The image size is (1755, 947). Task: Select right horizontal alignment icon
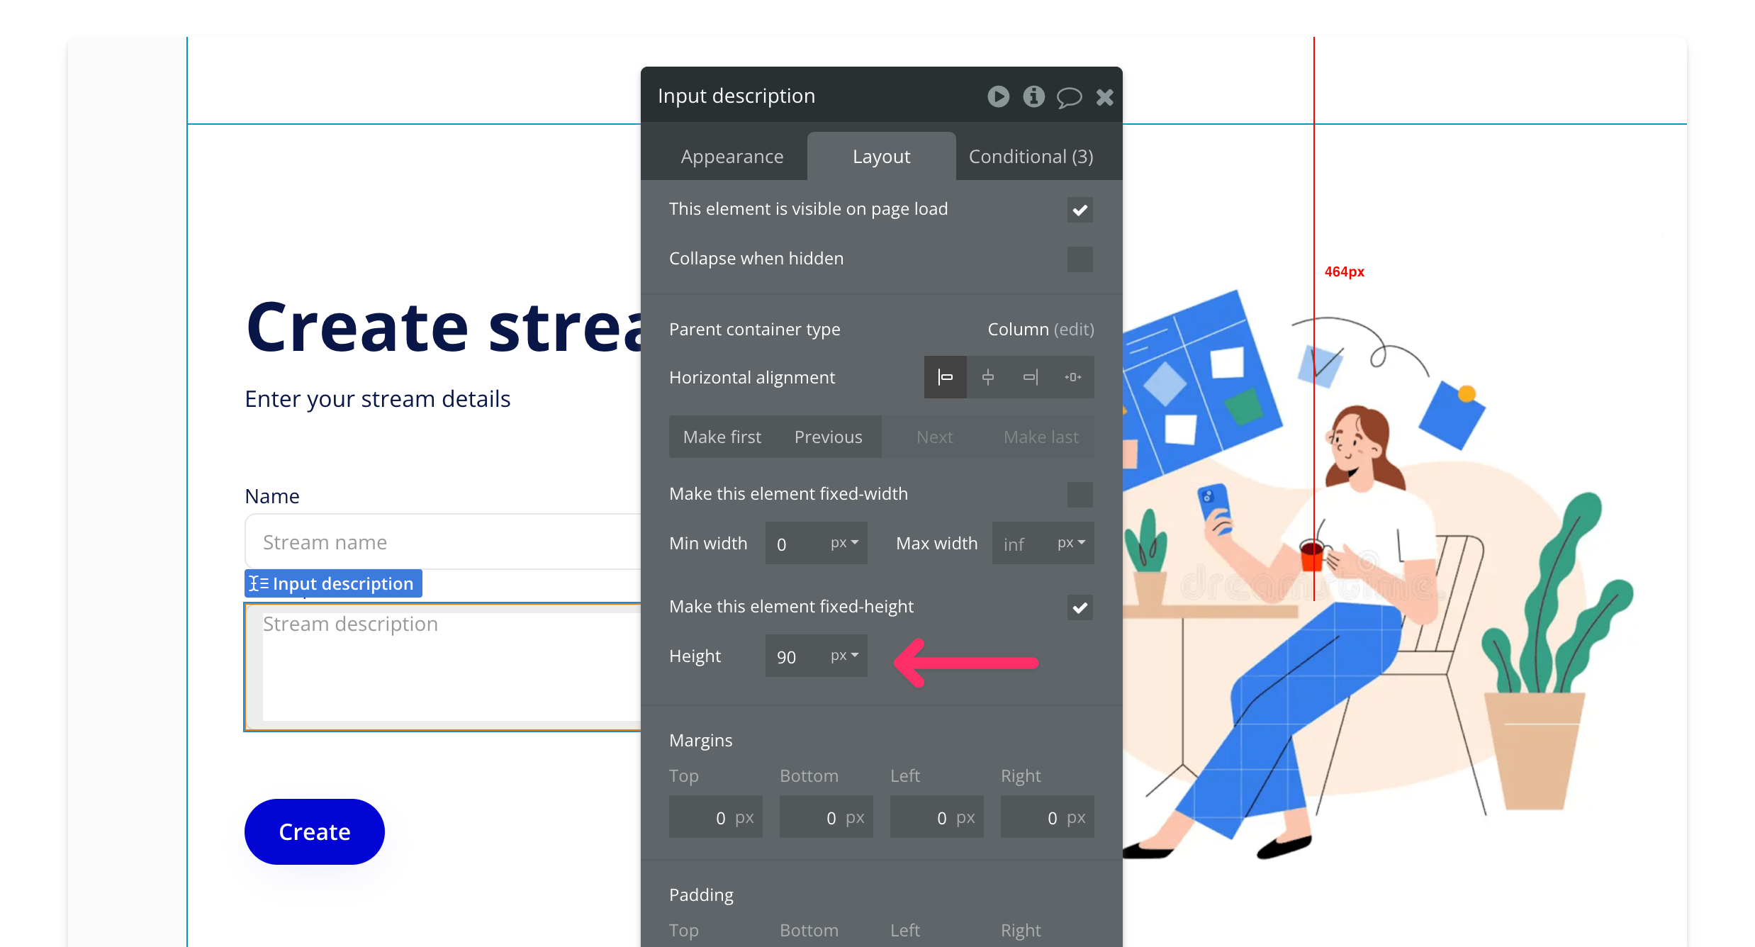pyautogui.click(x=1030, y=377)
